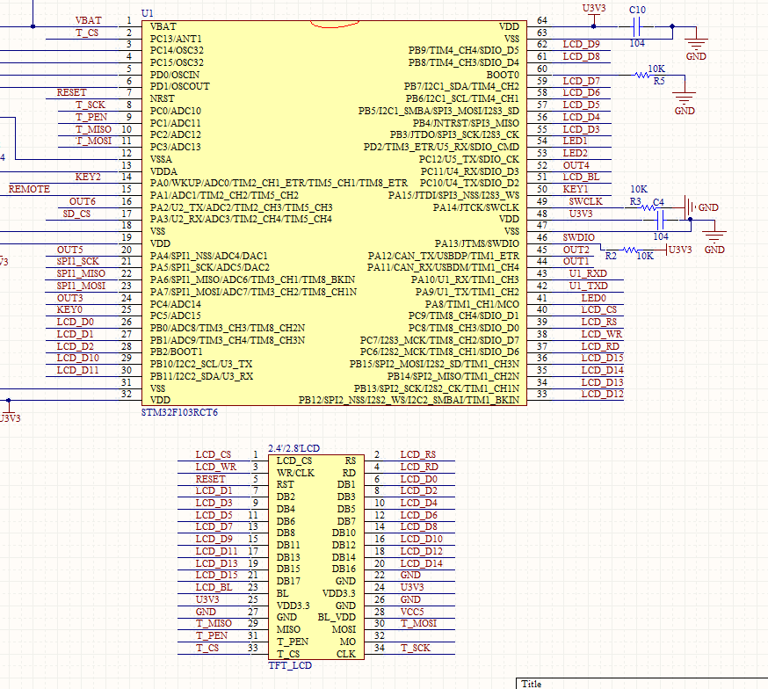Click pin number 60 of U1
768x689 pixels.
(x=542, y=69)
